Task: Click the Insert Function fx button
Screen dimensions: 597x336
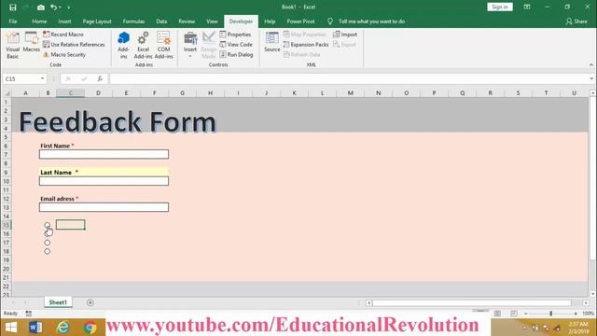Action: click(x=100, y=78)
